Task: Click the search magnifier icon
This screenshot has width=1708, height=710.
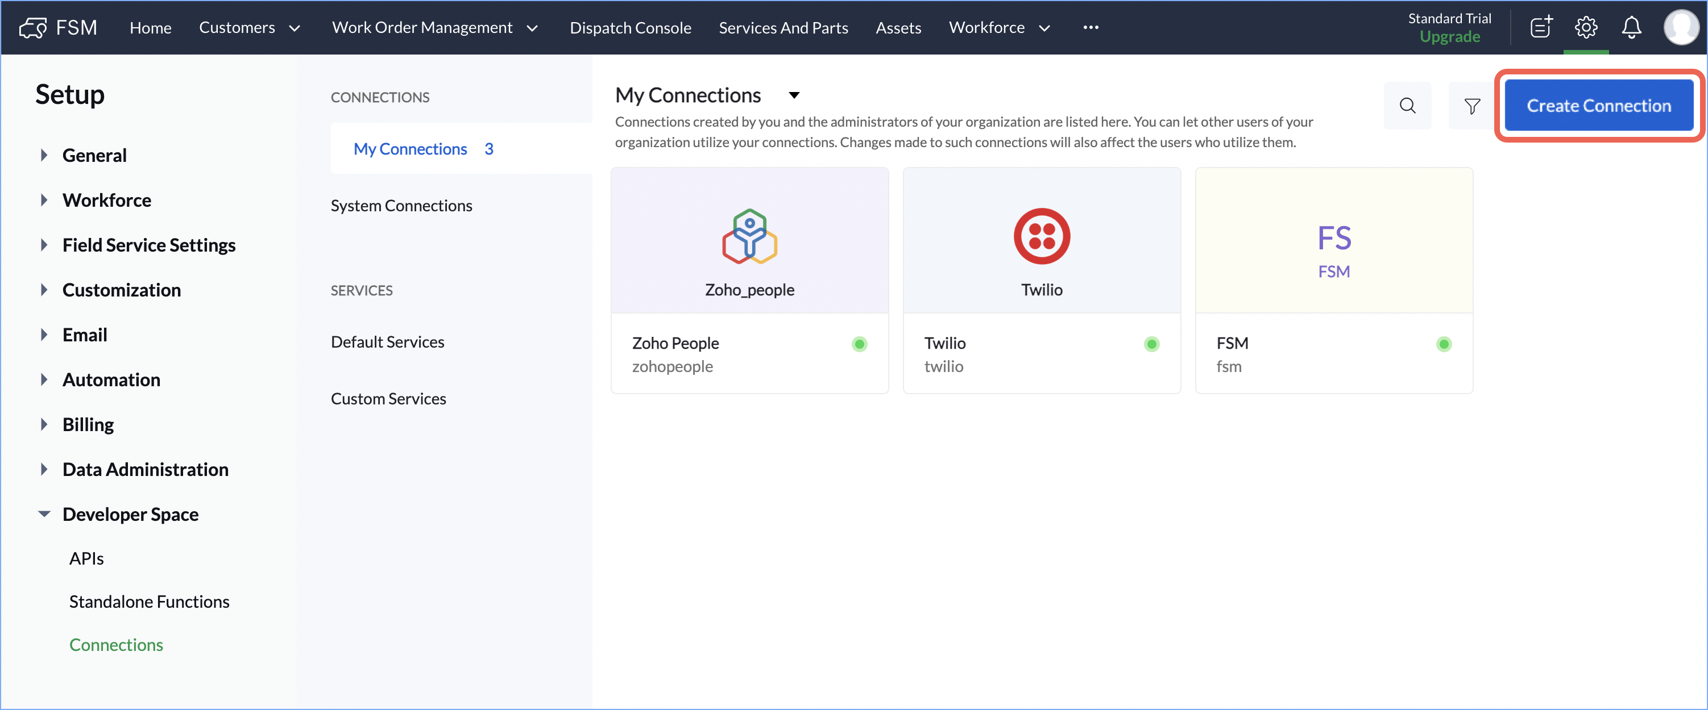Action: click(x=1407, y=105)
